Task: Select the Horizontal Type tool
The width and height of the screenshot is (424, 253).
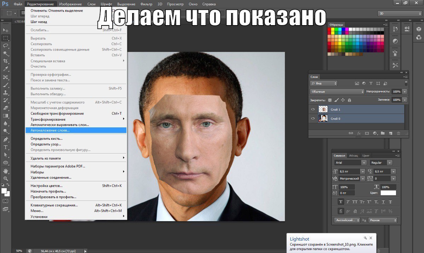Action: click(x=6, y=147)
